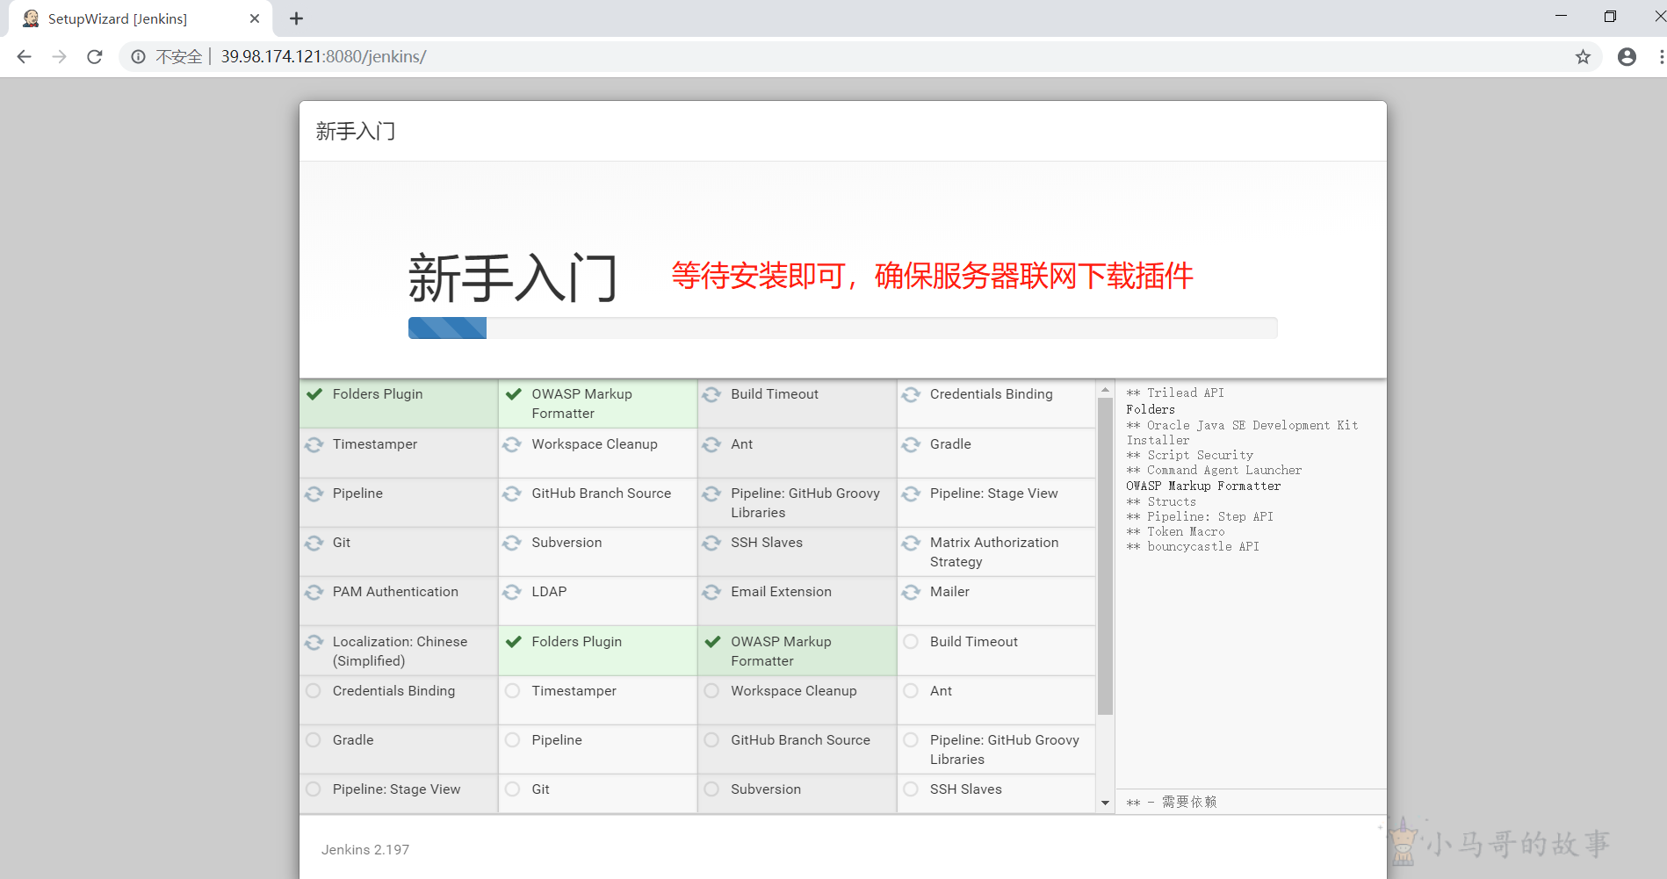The width and height of the screenshot is (1667, 879).
Task: Click the sync icon beside PAM Authentication
Action: coord(314,592)
